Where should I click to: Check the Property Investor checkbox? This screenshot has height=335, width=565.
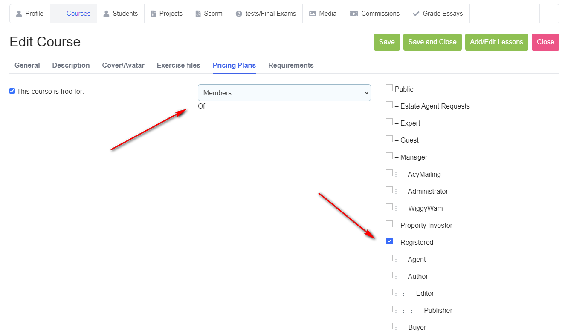coord(389,224)
